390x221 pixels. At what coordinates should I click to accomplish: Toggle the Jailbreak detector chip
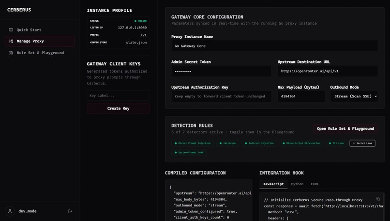(228, 143)
